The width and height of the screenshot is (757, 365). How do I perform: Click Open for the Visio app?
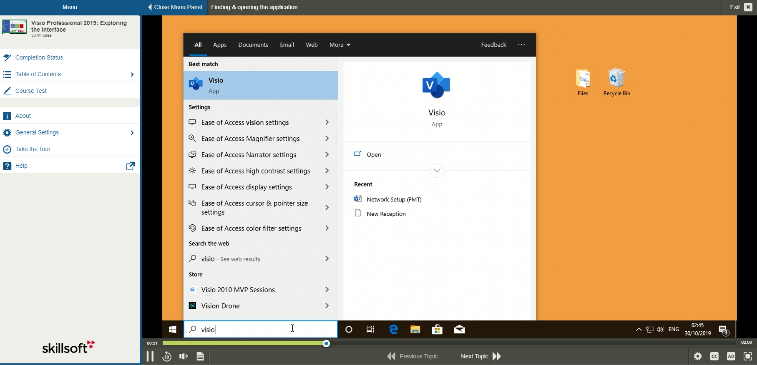pos(374,154)
